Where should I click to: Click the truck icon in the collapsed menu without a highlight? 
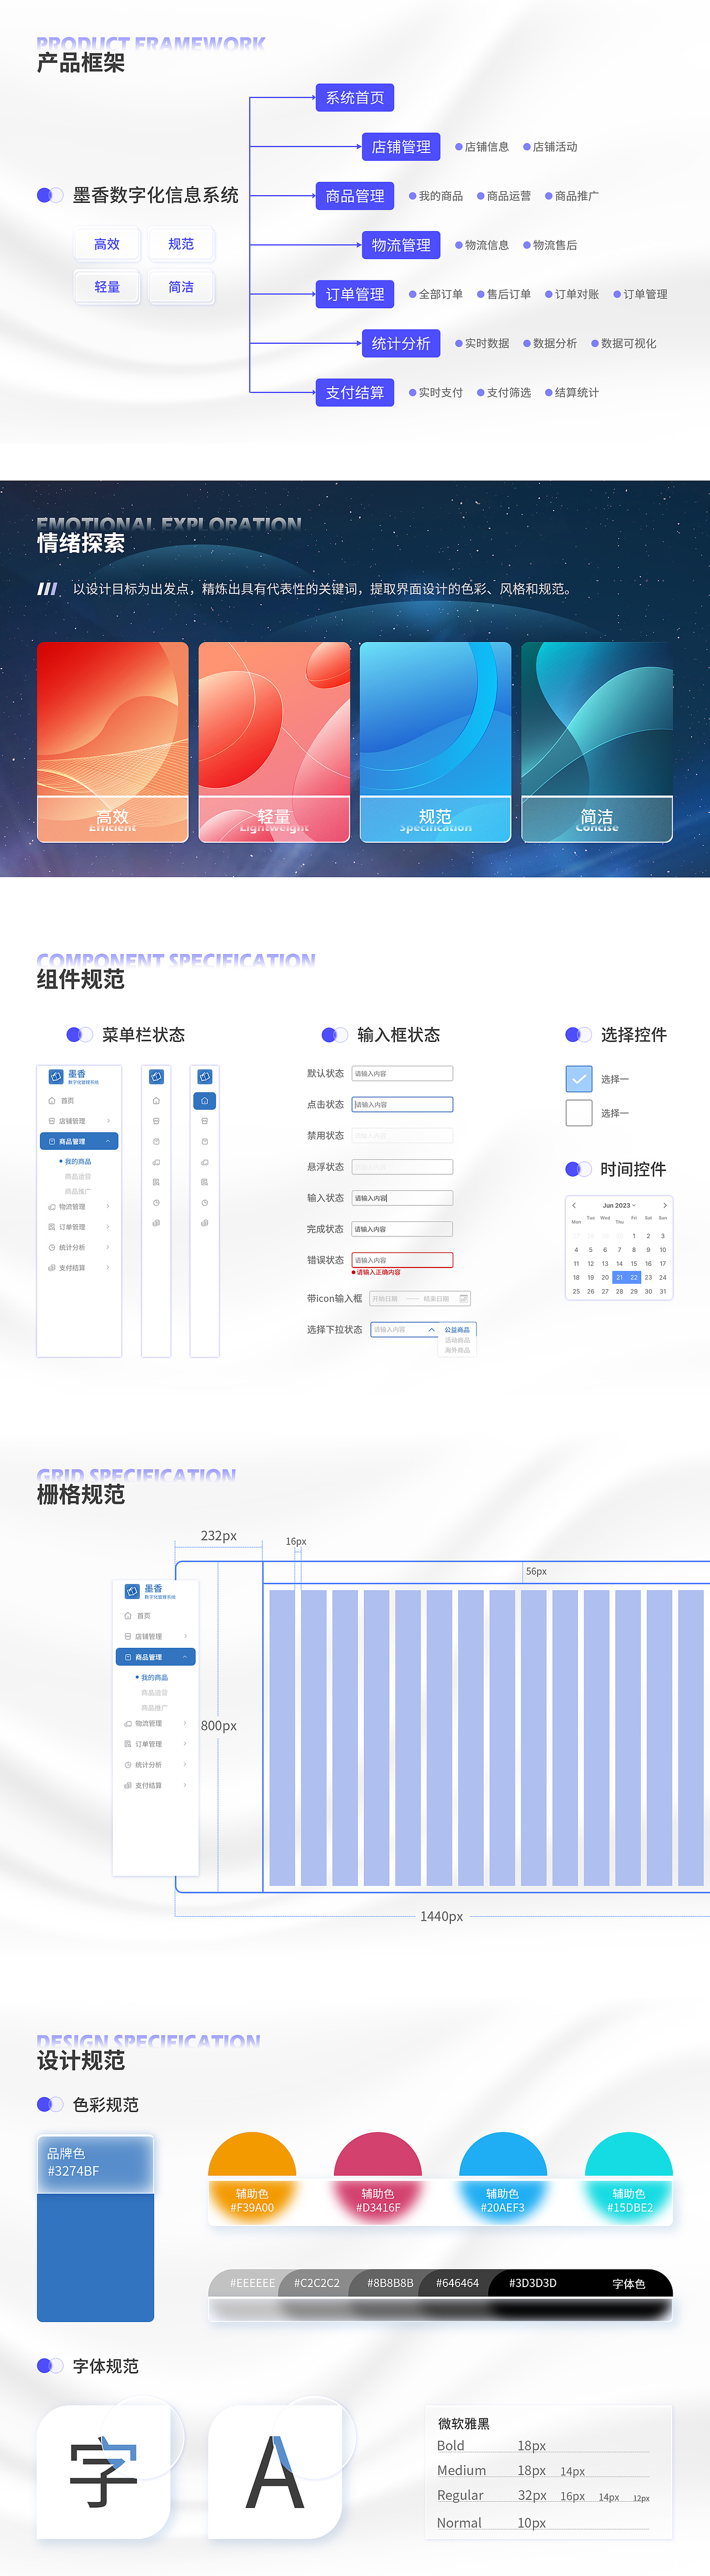click(x=156, y=1162)
